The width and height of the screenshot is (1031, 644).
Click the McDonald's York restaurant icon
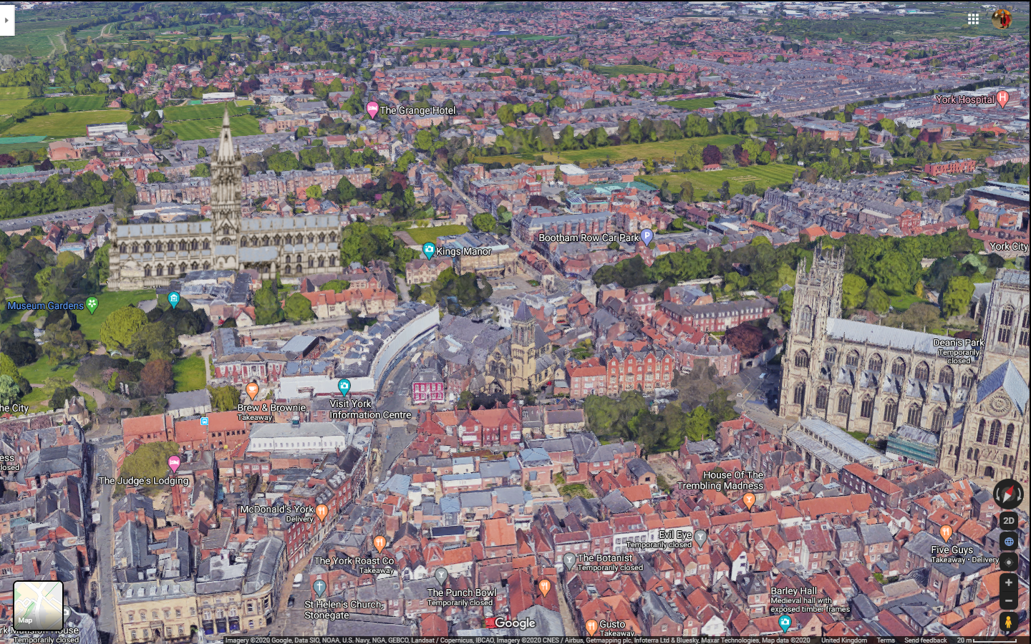click(321, 510)
